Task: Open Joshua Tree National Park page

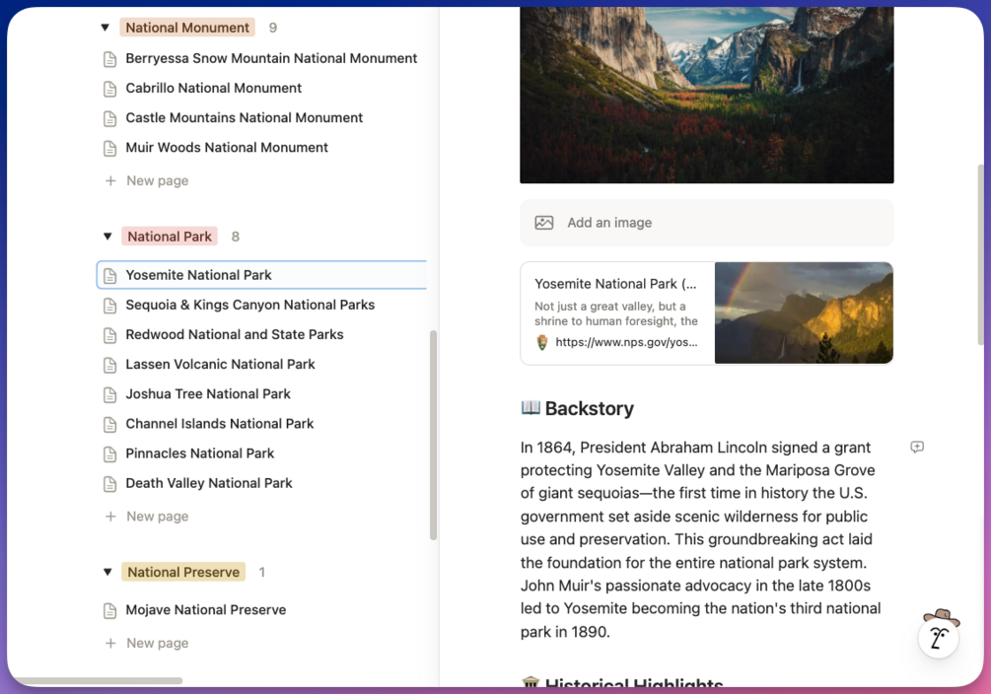Action: point(208,393)
